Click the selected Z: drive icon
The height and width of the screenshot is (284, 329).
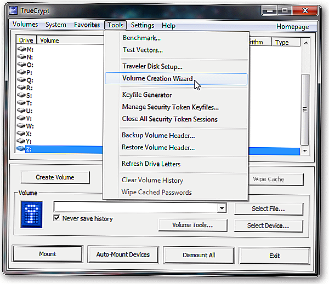[x=21, y=149]
